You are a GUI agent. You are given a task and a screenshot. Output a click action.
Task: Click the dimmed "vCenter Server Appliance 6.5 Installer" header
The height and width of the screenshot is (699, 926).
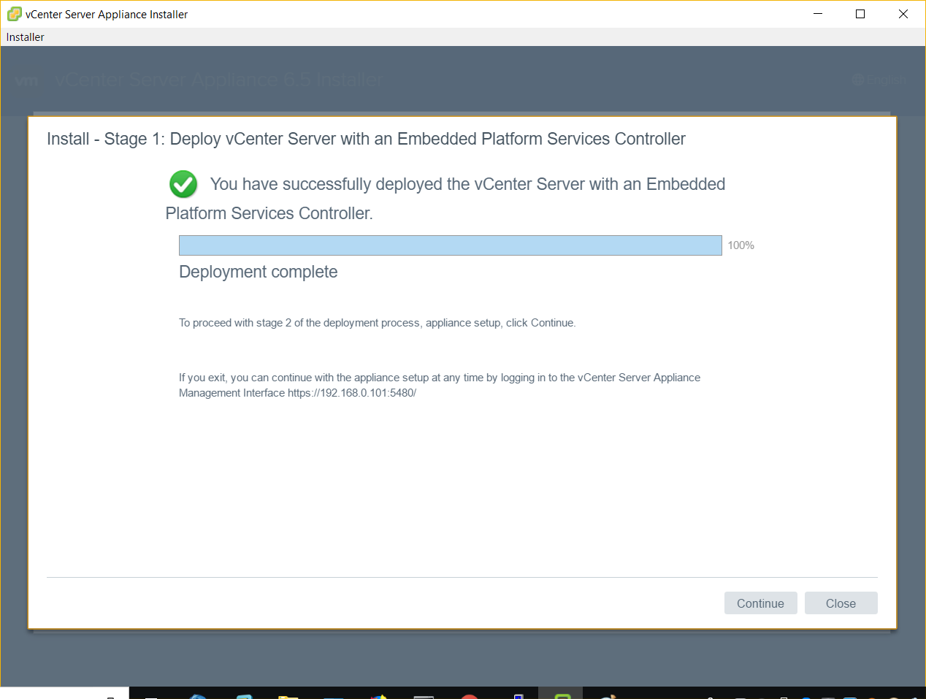tap(219, 80)
